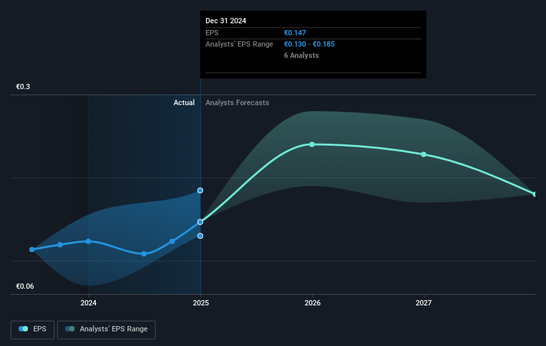The image size is (546, 346).
Task: Click the €0.06 y-axis label
Action: click(x=25, y=286)
